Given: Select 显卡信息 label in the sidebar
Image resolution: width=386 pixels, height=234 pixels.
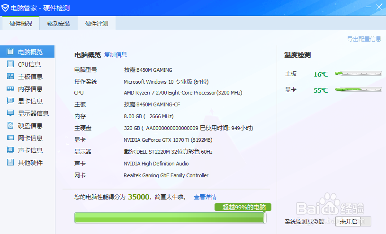Looking at the screenshot, I should [30, 101].
